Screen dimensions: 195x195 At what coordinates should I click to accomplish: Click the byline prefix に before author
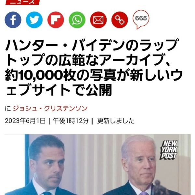pyautogui.click(x=8, y=109)
